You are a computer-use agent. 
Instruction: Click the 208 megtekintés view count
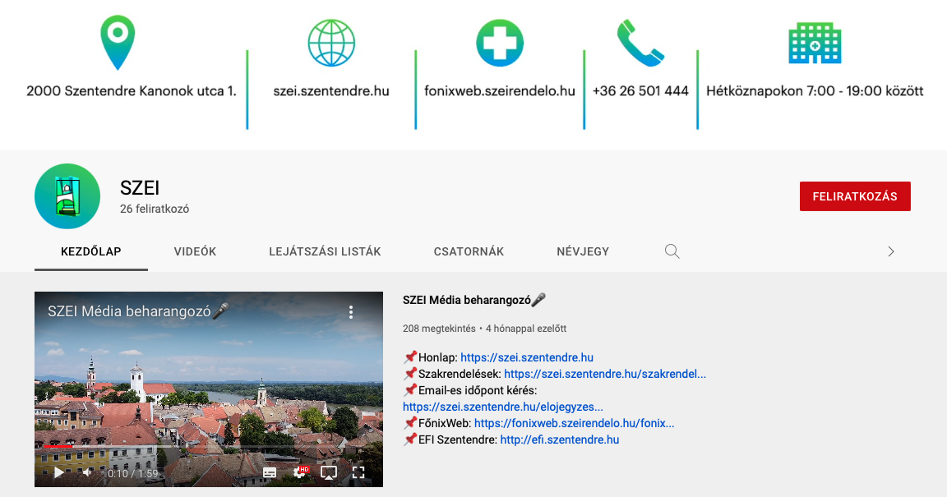pos(439,329)
